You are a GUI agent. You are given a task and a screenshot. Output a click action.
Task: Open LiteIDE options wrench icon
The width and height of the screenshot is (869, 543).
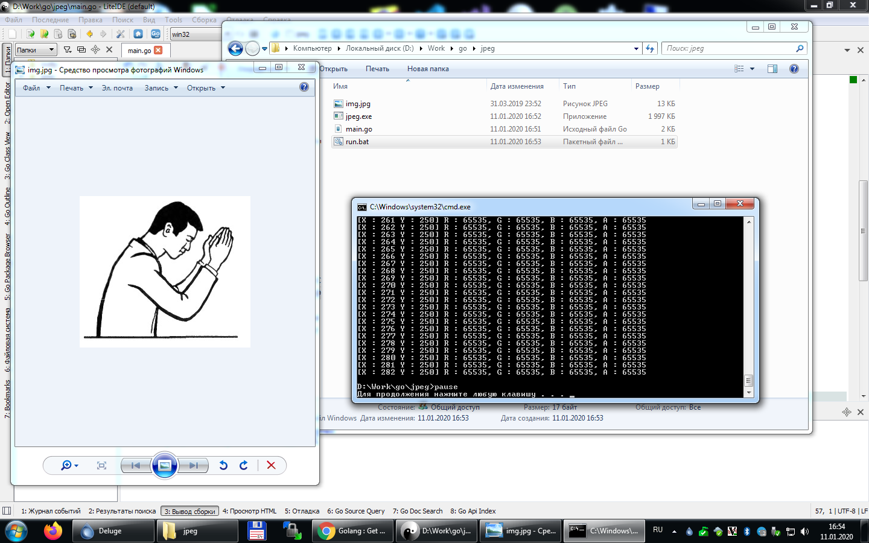click(121, 34)
